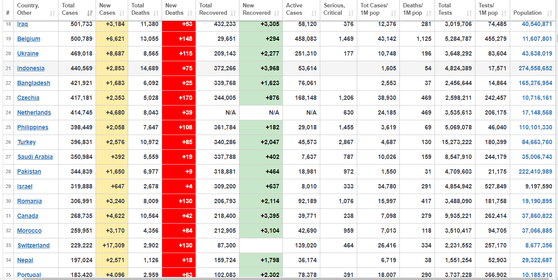The width and height of the screenshot is (558, 280).
Task: Open the Indonesia country link
Action: point(31,68)
